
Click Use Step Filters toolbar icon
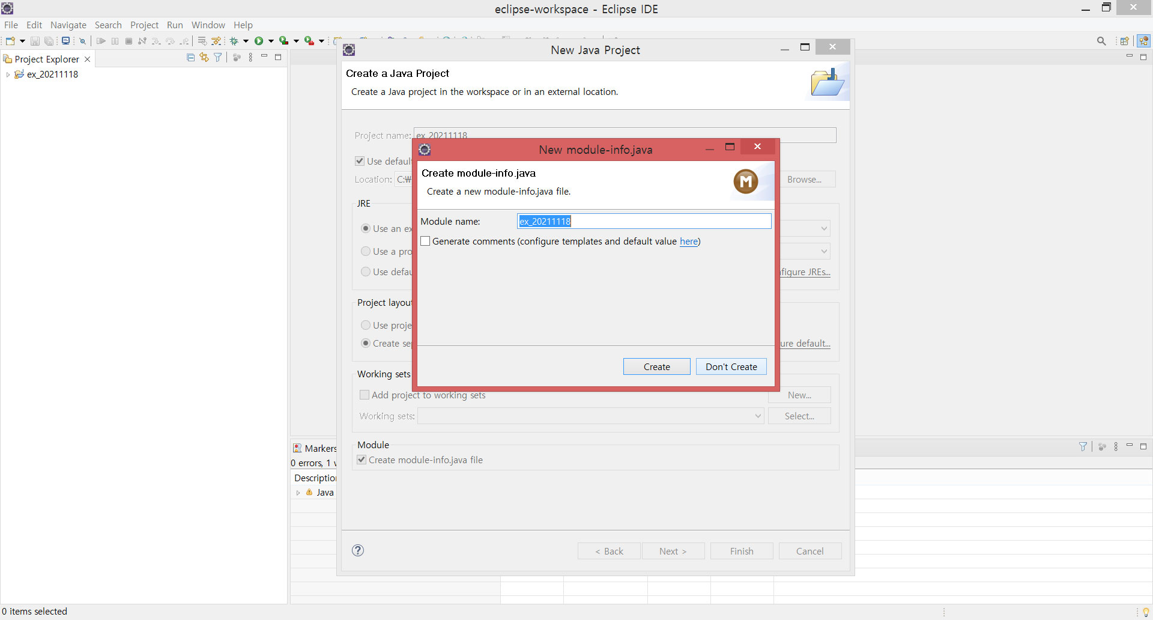tap(216, 41)
